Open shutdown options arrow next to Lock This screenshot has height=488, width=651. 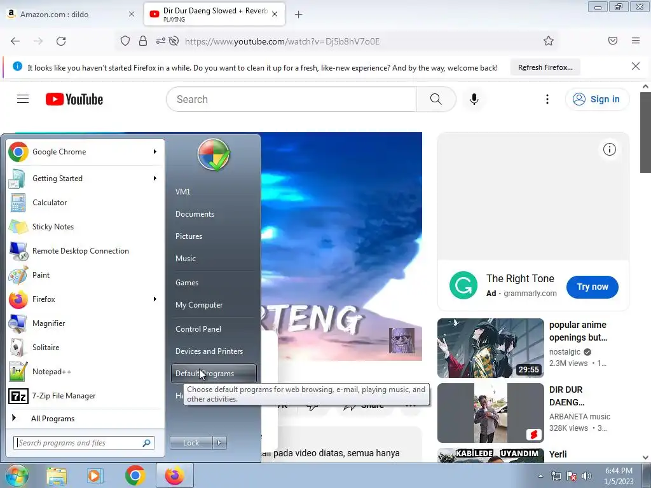pyautogui.click(x=219, y=443)
